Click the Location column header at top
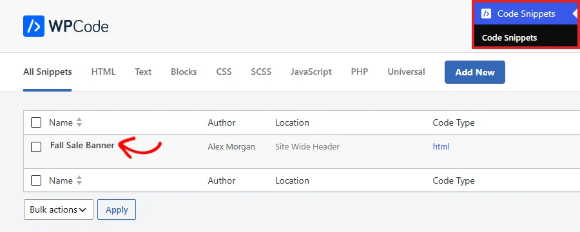Image resolution: width=580 pixels, height=232 pixels. [x=292, y=122]
